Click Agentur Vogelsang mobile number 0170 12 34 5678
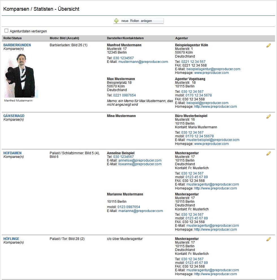 point(199,95)
